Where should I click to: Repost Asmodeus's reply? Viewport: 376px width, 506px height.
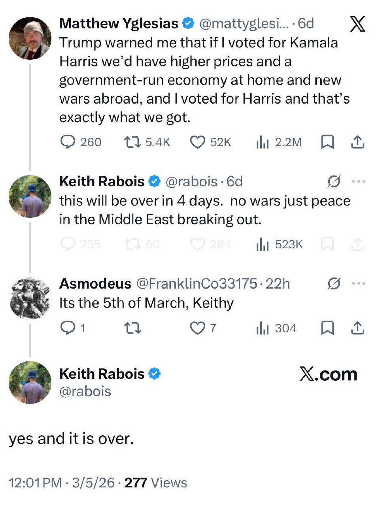(x=129, y=328)
